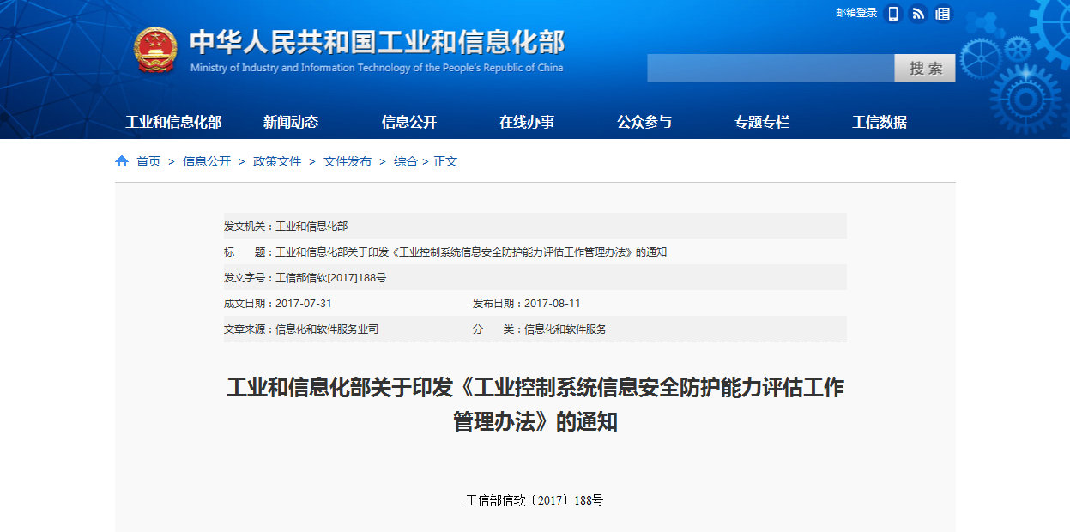Go to 政策文件 breadcrumb link
Image resolution: width=1070 pixels, height=532 pixels.
277,161
